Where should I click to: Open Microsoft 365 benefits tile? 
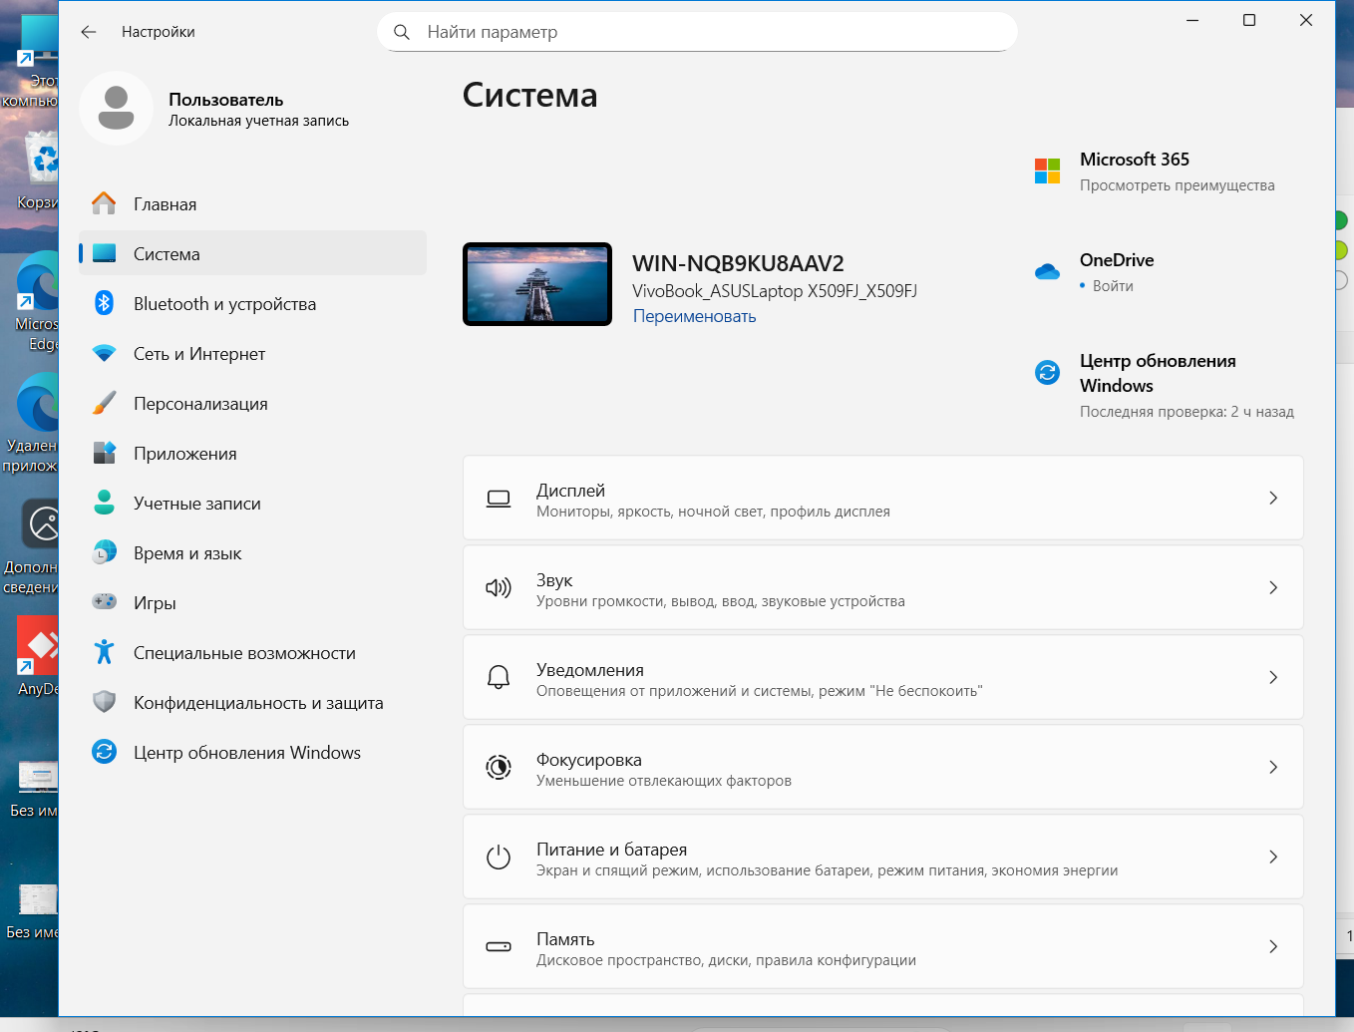point(1157,172)
